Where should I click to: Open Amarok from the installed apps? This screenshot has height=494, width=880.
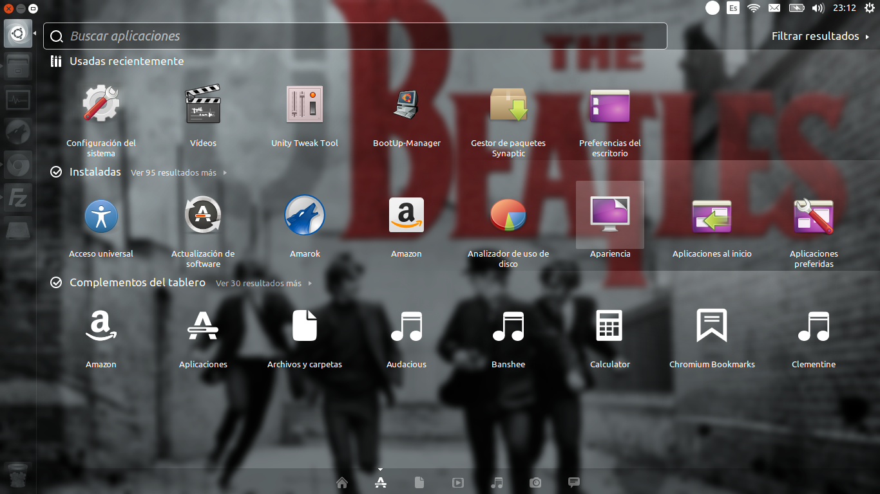coord(304,215)
